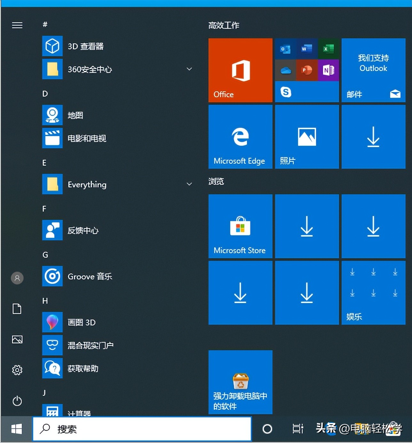Expand the 360安全中心 folder chevron

[189, 69]
